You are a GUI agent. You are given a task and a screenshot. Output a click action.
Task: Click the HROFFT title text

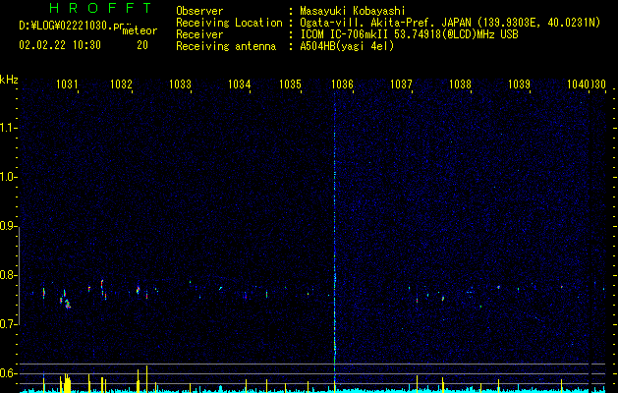point(100,8)
